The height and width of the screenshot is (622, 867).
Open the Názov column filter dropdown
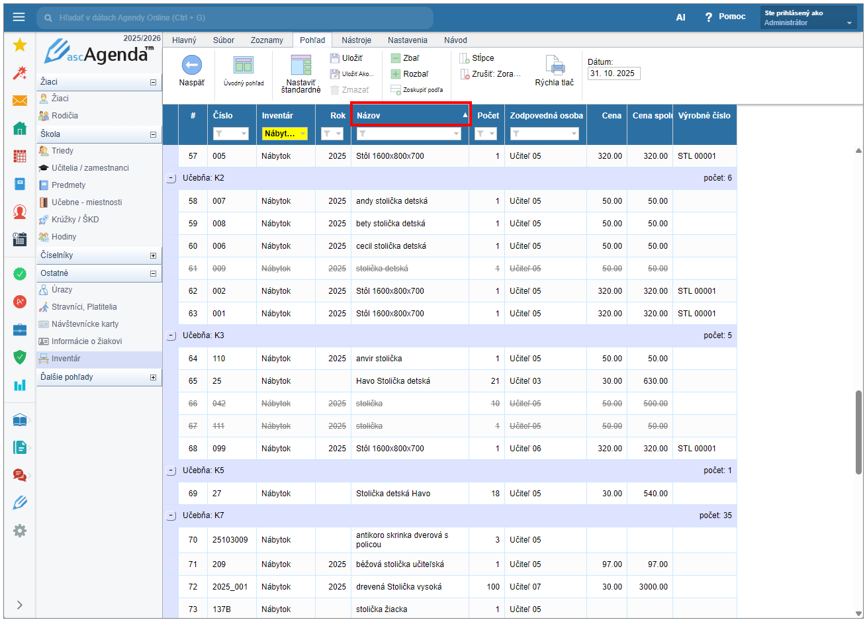tap(456, 134)
